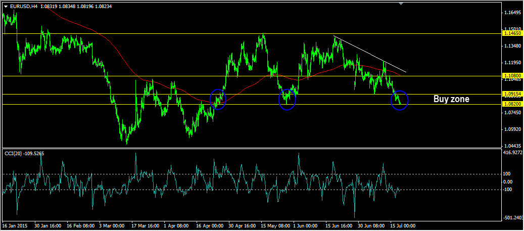
Task: Click the '30 Jan 16:00' time label
Action: click(49, 225)
